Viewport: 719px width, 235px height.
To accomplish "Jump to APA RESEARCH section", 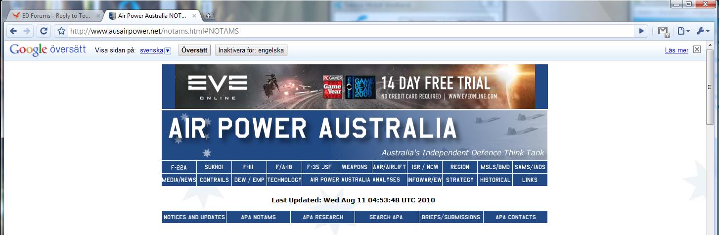I will [322, 217].
